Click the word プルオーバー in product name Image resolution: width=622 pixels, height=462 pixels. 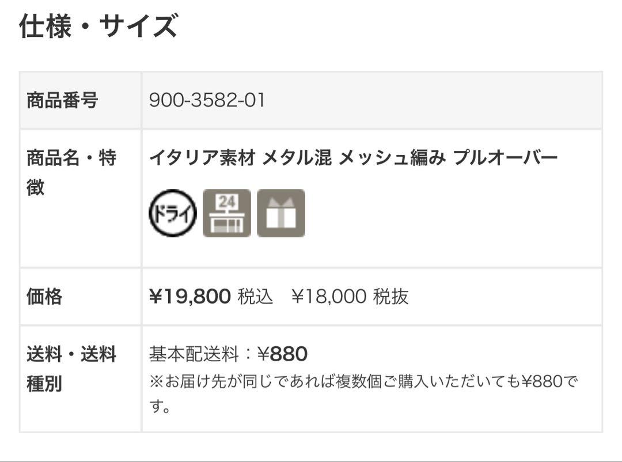(x=505, y=157)
